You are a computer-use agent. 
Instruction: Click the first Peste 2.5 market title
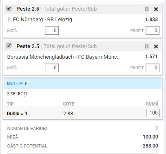point(28,9)
